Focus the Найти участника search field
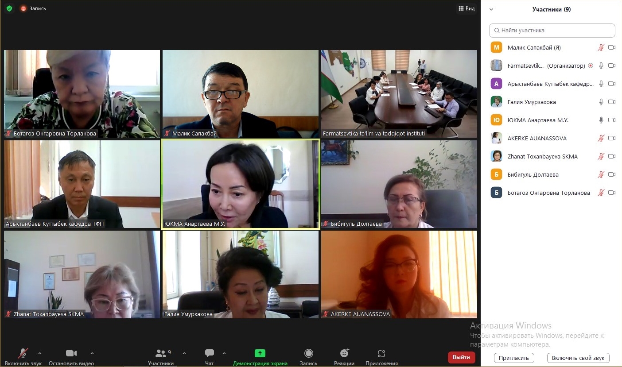 click(552, 31)
